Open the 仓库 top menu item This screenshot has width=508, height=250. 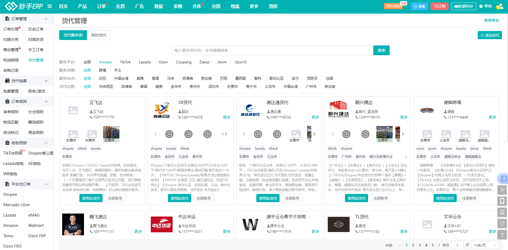[197, 6]
